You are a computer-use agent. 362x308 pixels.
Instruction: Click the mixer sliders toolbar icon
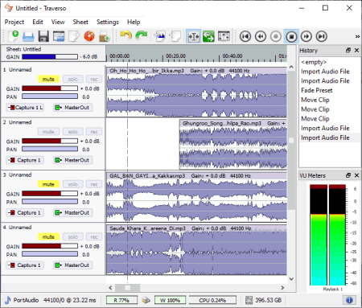coord(224,36)
